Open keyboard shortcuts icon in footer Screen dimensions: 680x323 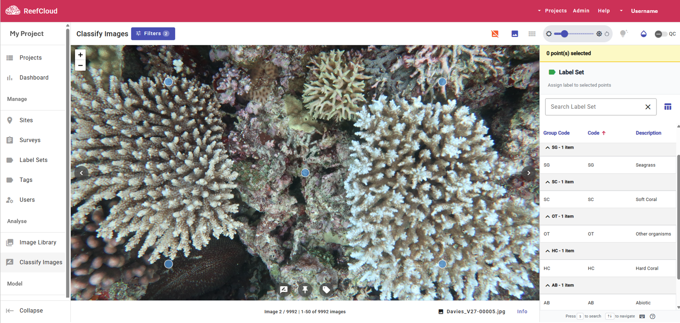point(642,316)
